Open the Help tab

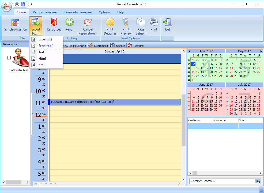(x=120, y=12)
